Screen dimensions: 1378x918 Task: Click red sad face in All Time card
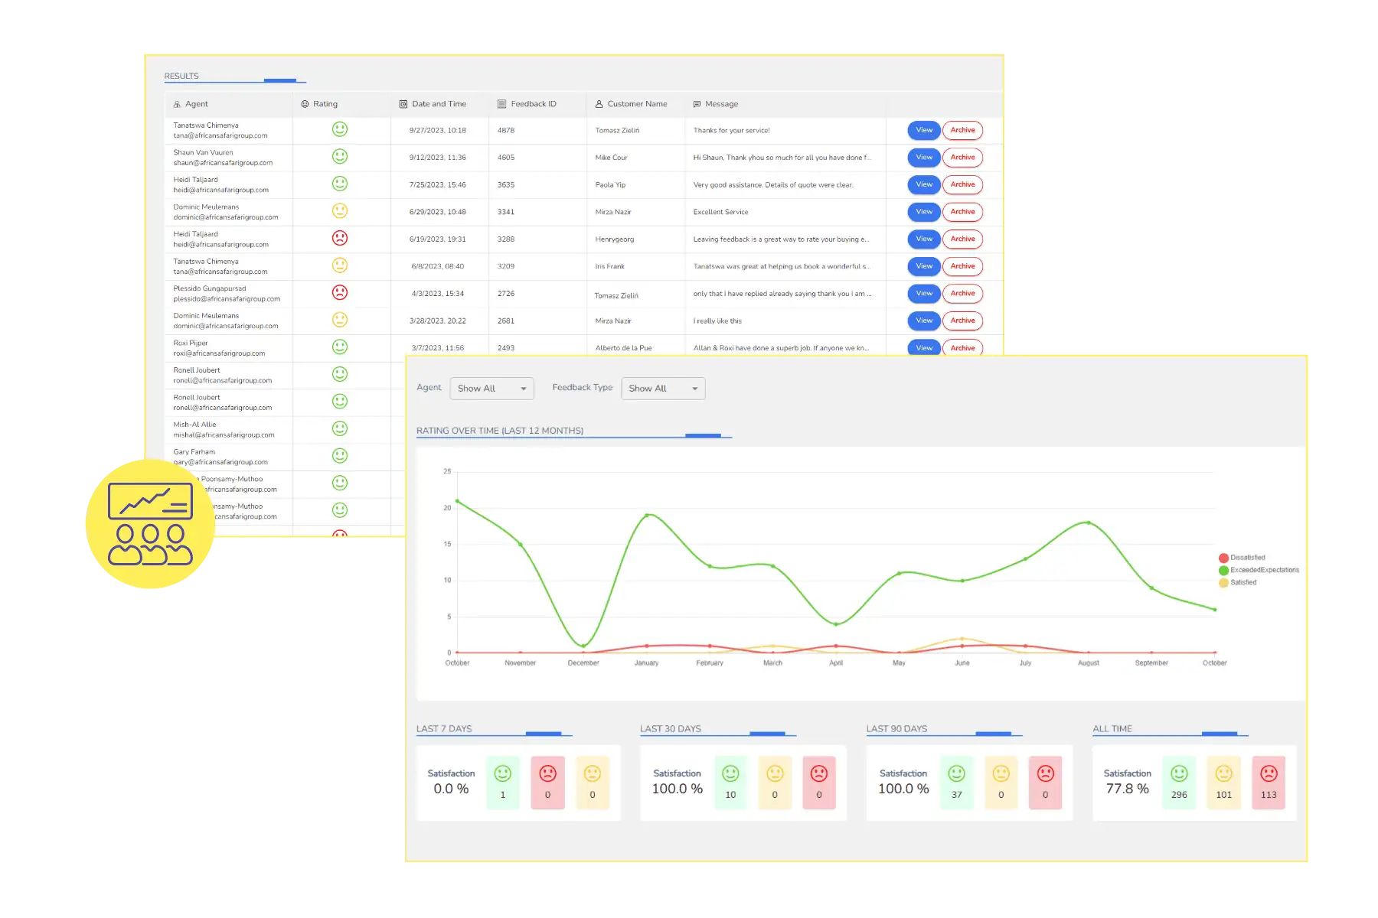(1269, 773)
